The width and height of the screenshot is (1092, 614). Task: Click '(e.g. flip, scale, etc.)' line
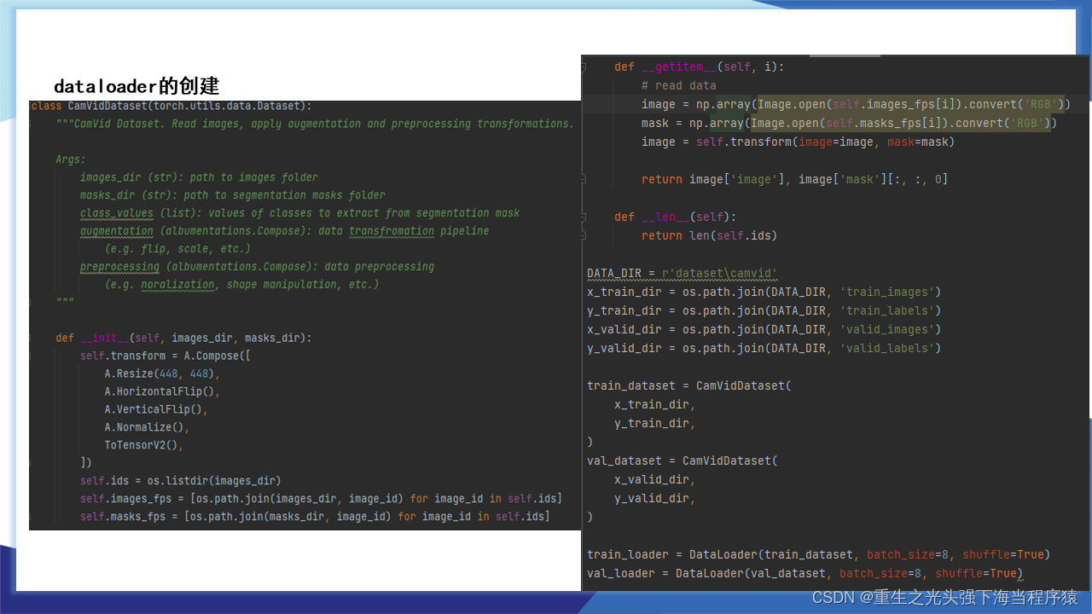point(177,249)
